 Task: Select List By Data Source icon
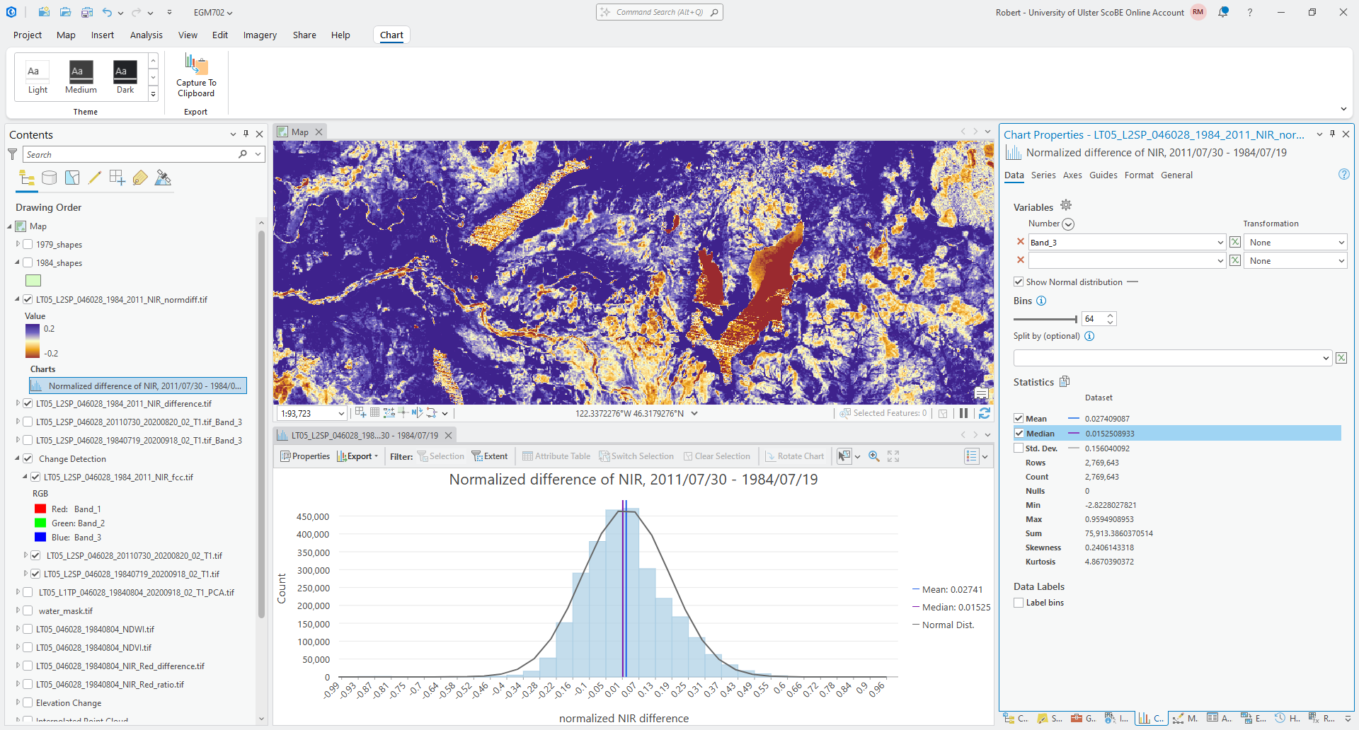click(49, 178)
